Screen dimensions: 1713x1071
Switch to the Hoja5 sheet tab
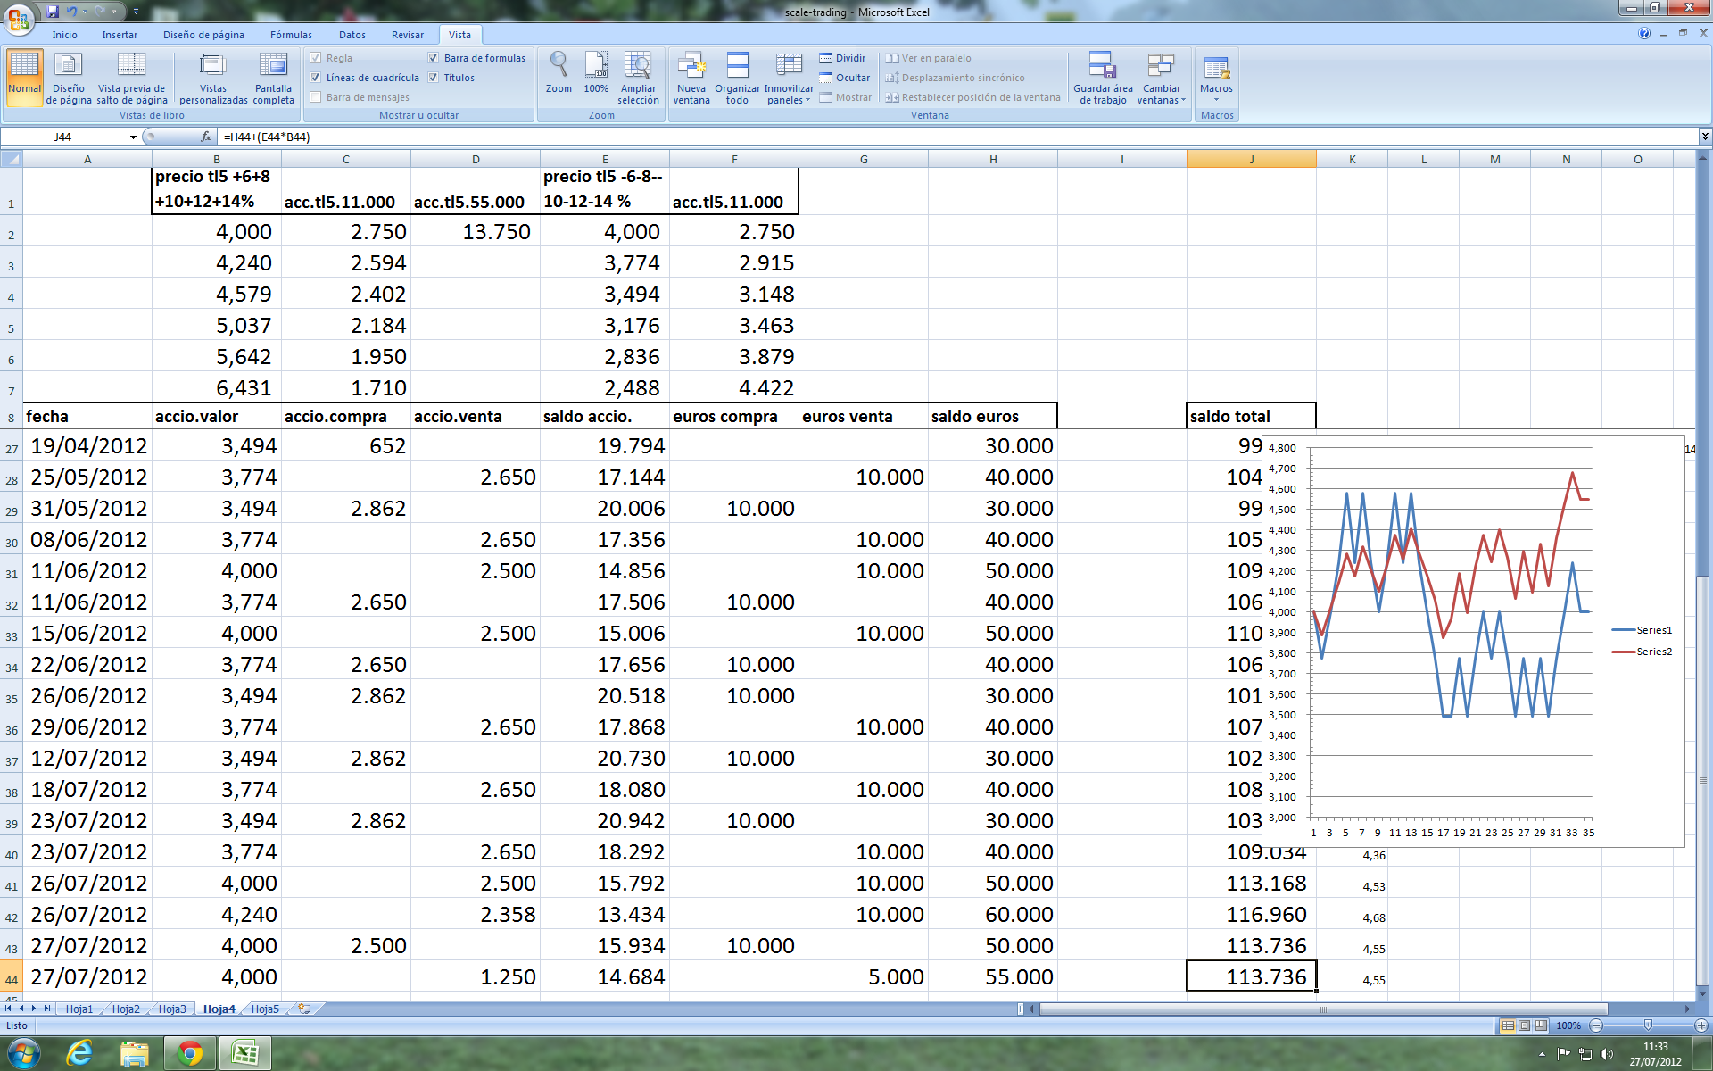[265, 1009]
